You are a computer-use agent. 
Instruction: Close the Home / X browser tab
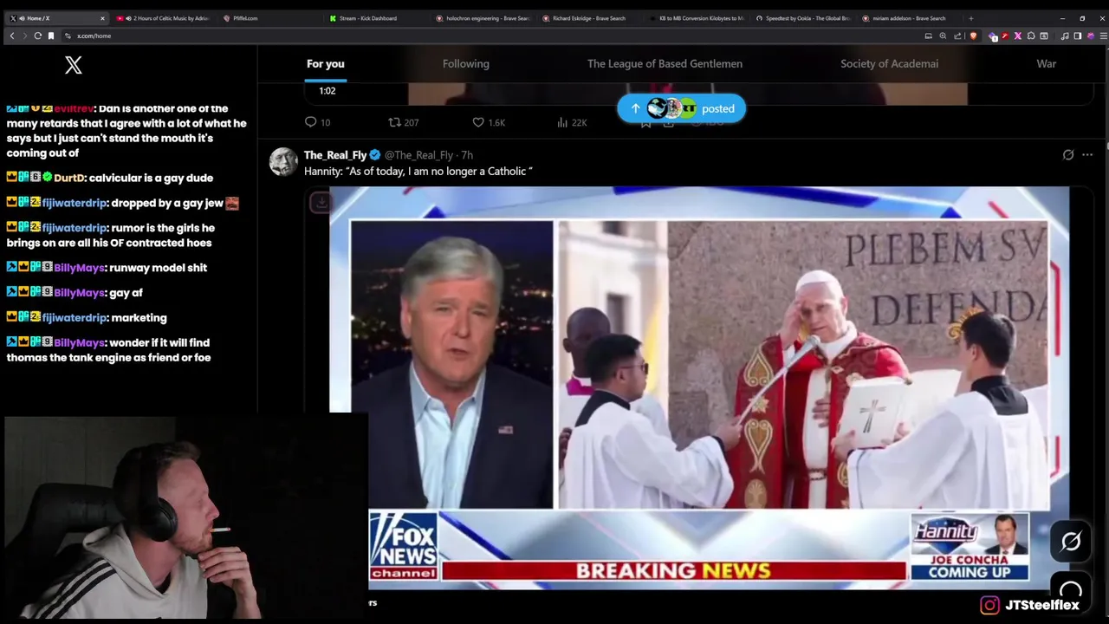(x=102, y=18)
